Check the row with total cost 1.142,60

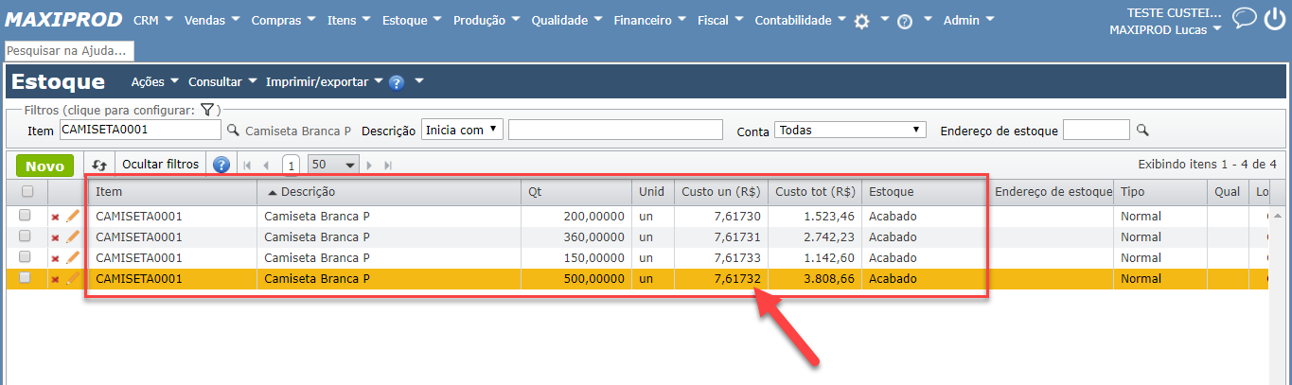click(25, 257)
